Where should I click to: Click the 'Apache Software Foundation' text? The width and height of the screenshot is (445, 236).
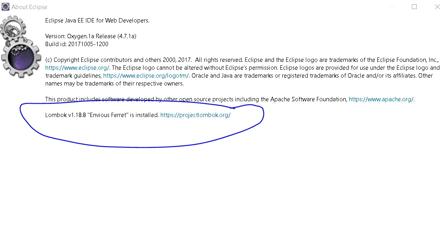click(x=308, y=99)
